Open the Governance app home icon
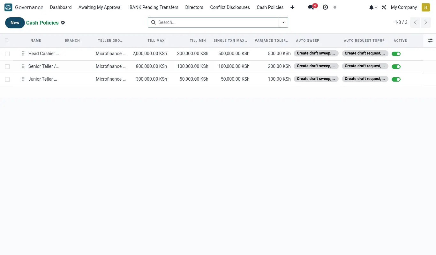Image resolution: width=436 pixels, height=255 pixels. click(8, 7)
